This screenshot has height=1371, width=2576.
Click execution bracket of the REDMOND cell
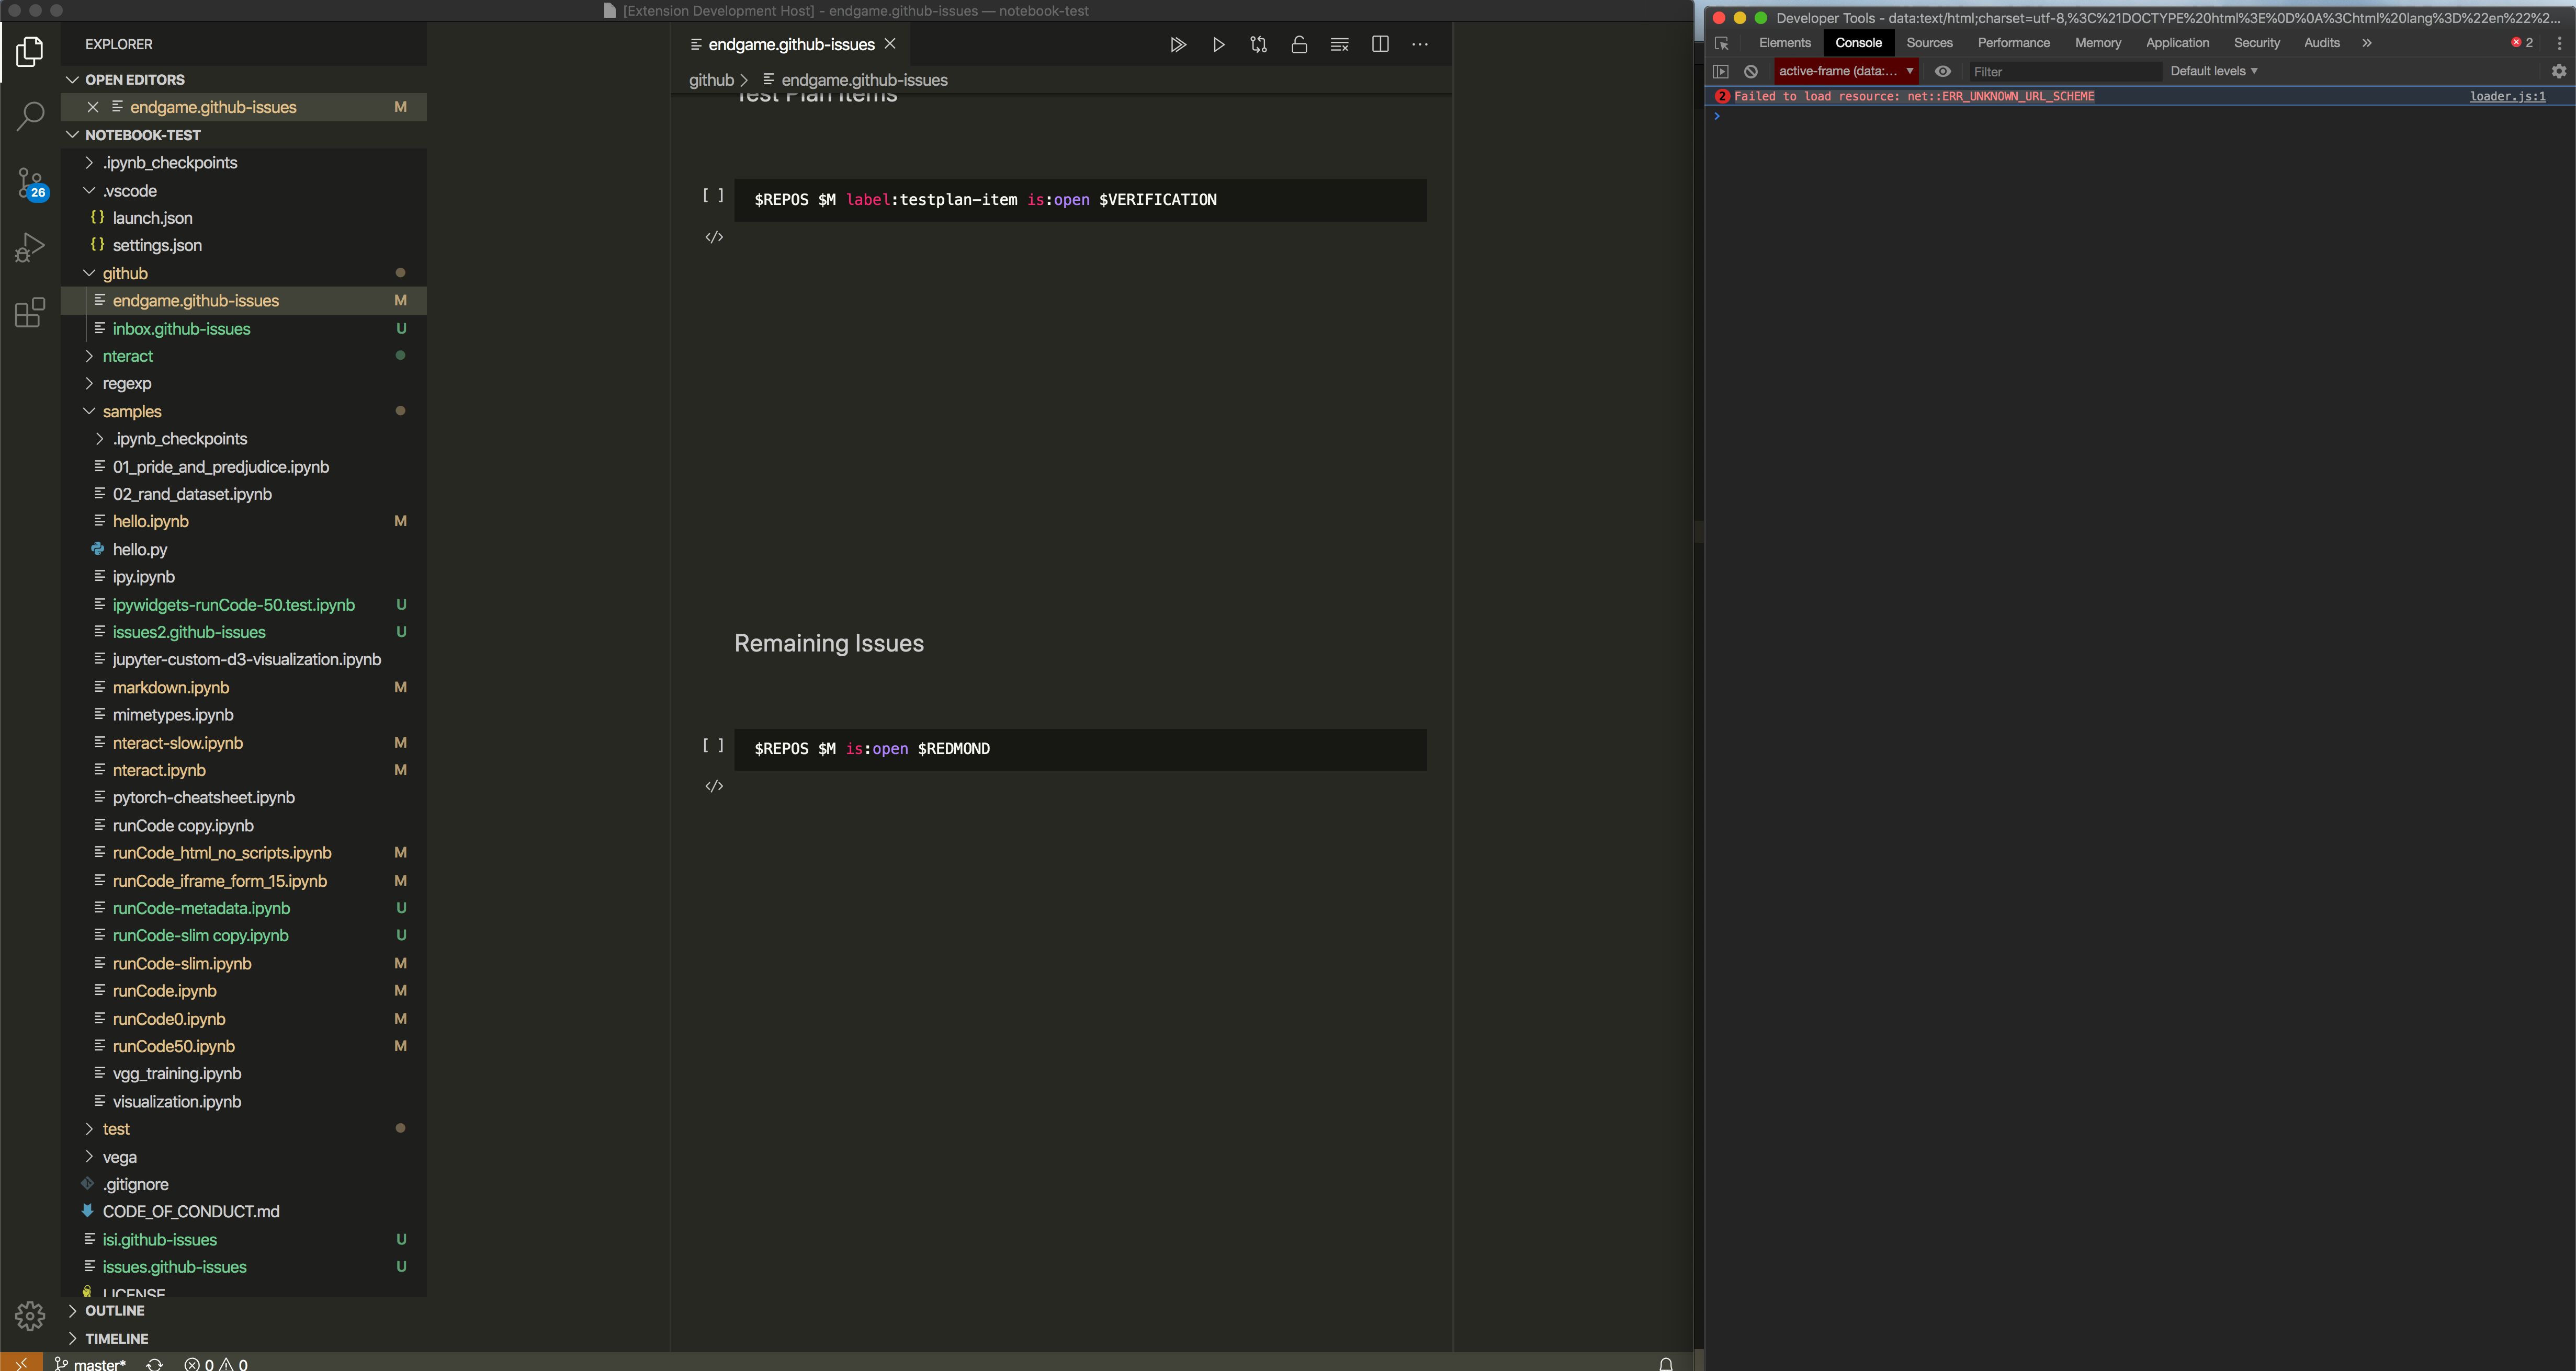point(713,746)
